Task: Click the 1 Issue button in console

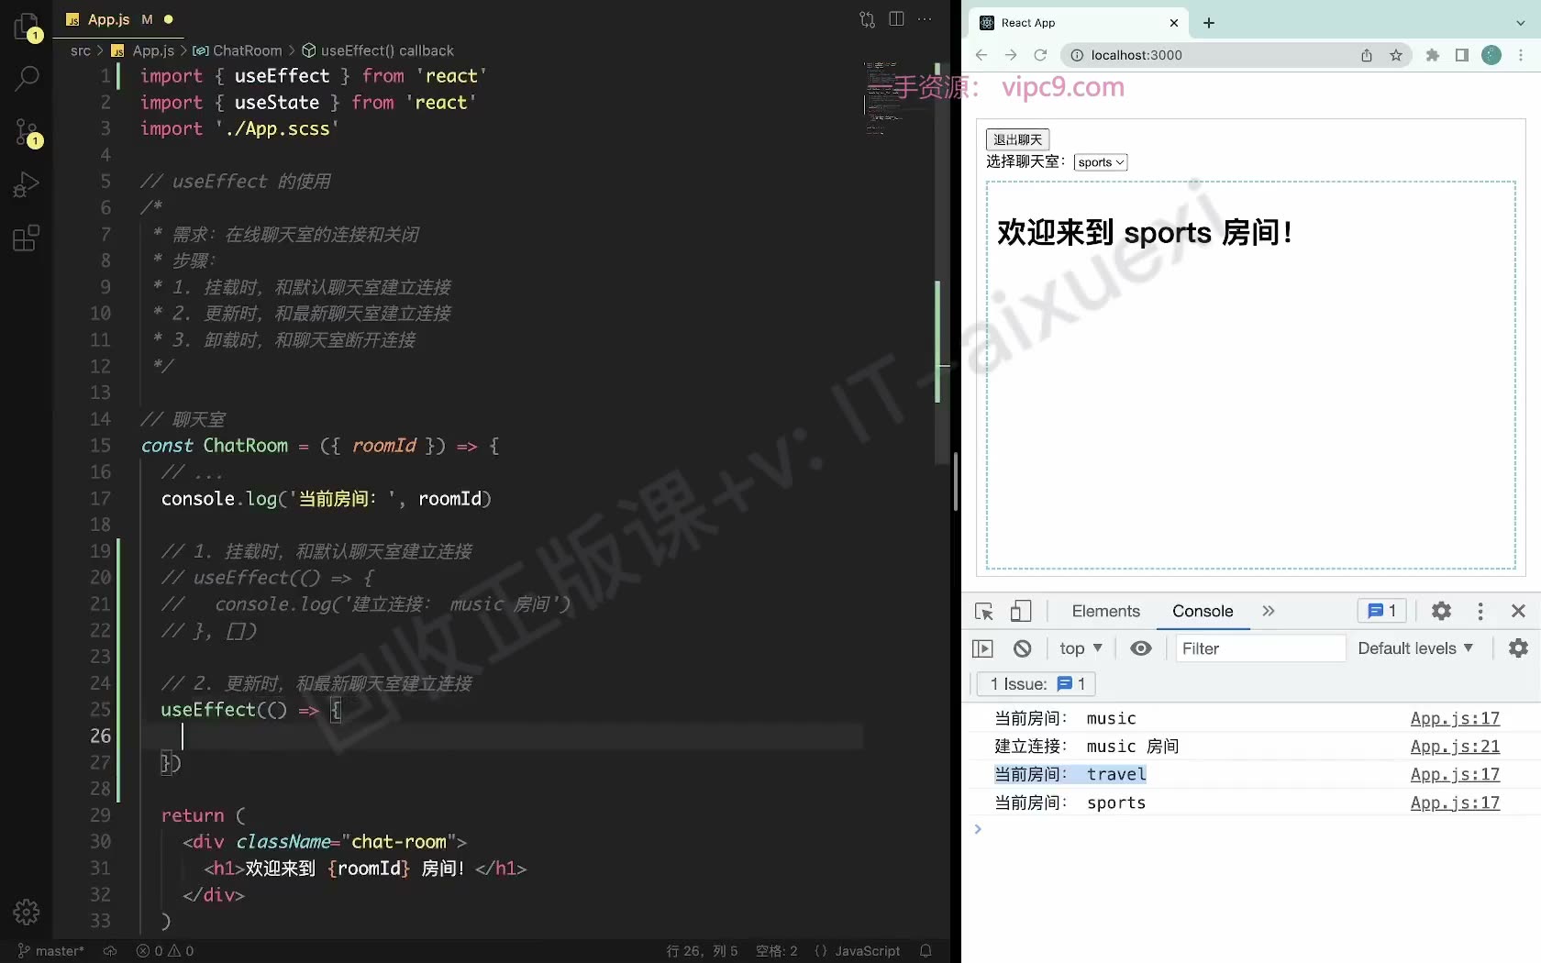Action: click(1037, 684)
